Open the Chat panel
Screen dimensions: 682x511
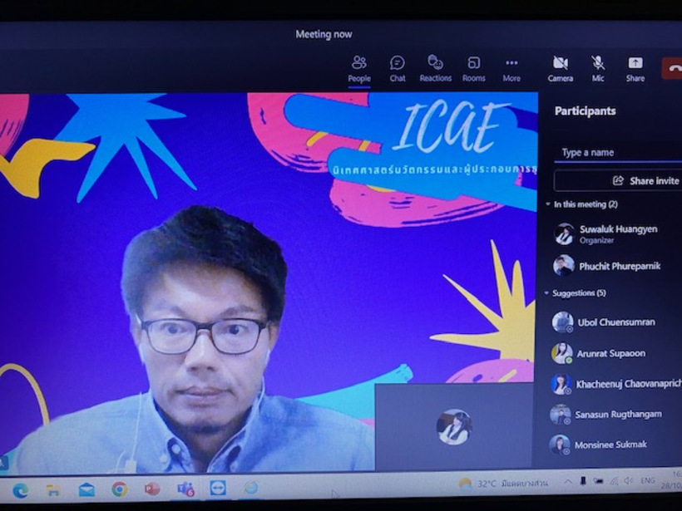(398, 68)
